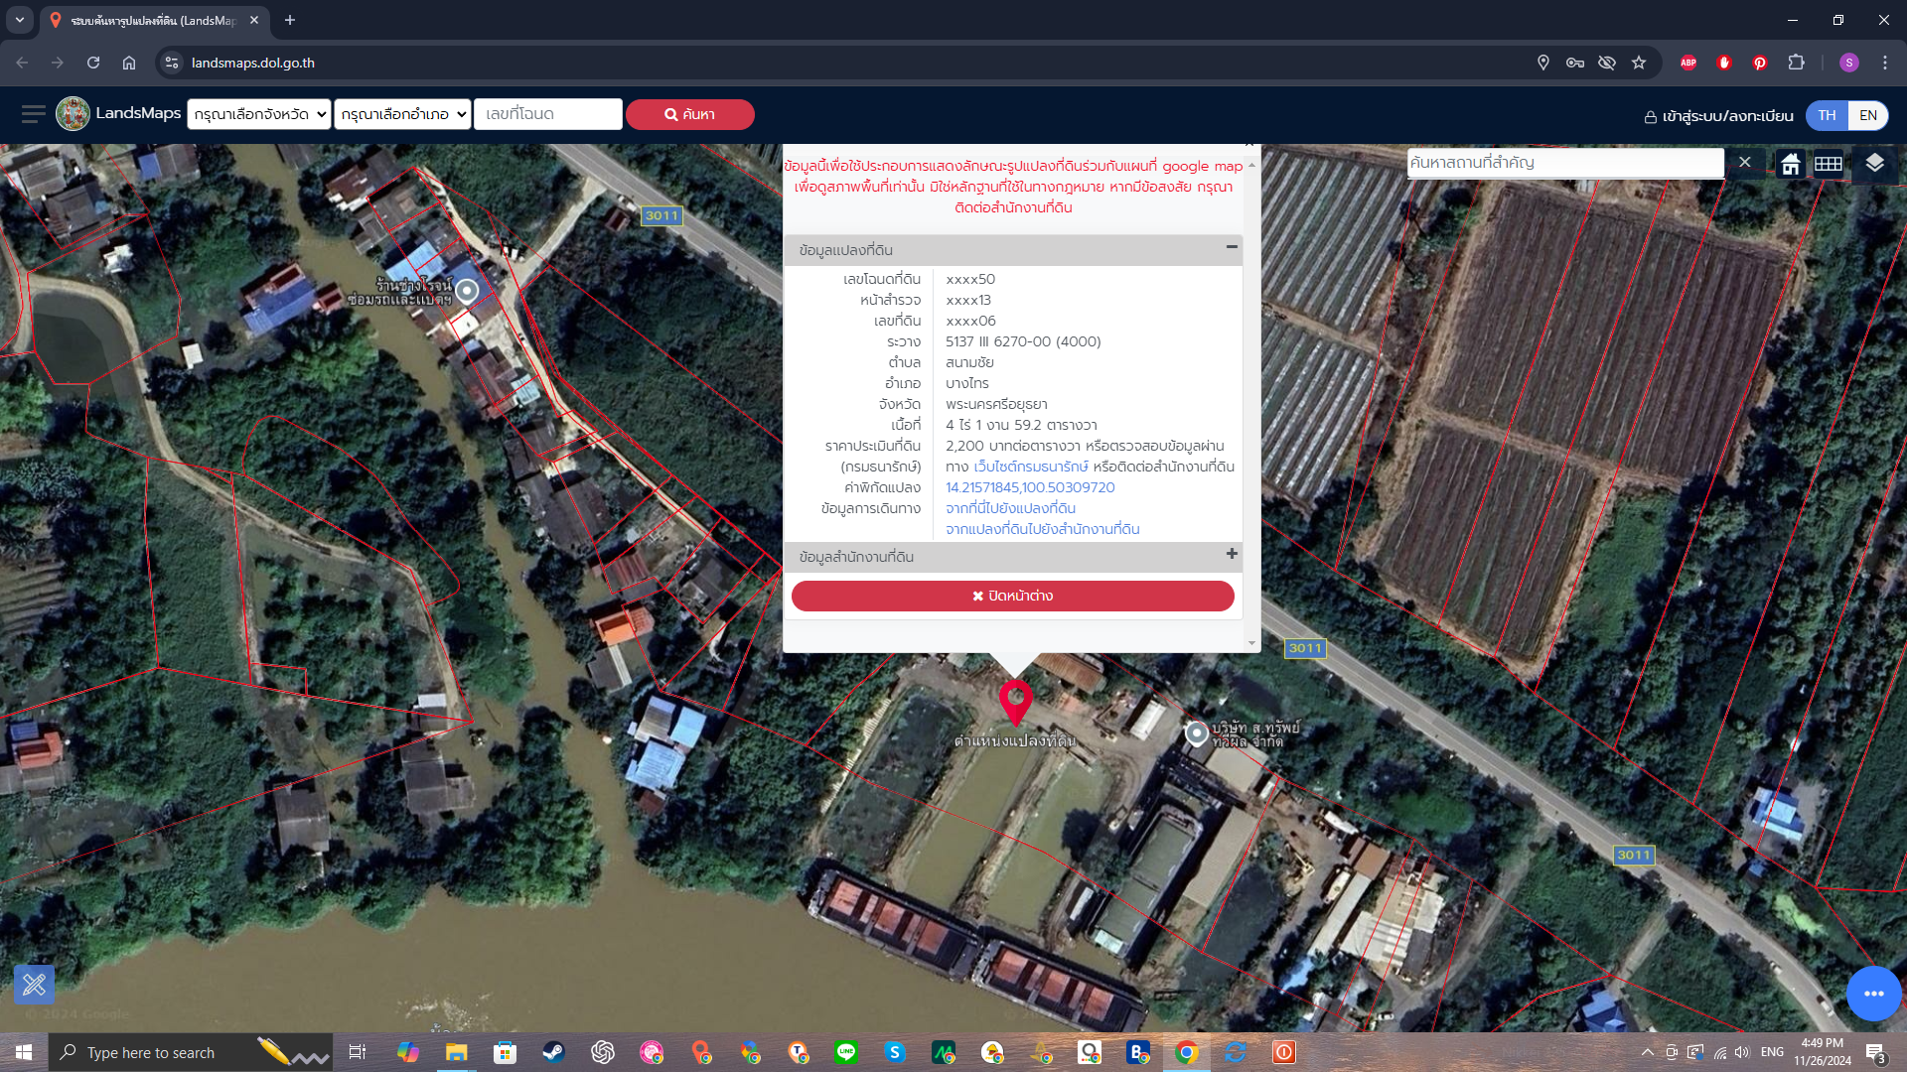Open the grid view map tool
The image size is (1907, 1072).
click(x=1829, y=164)
